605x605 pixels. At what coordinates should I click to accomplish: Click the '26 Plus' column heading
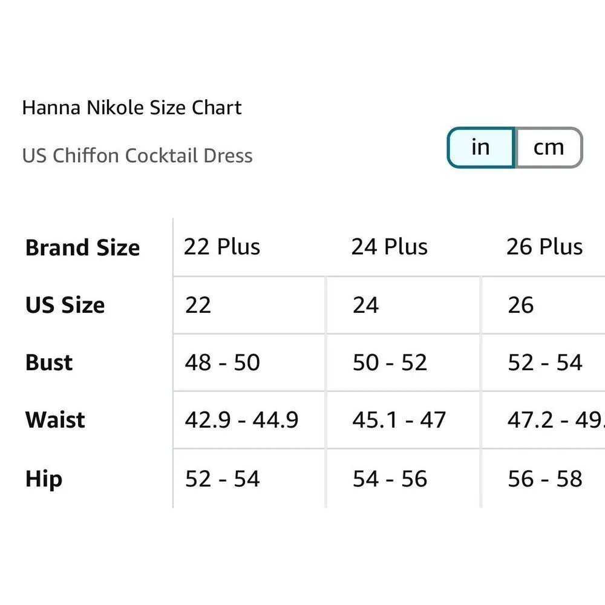point(544,247)
